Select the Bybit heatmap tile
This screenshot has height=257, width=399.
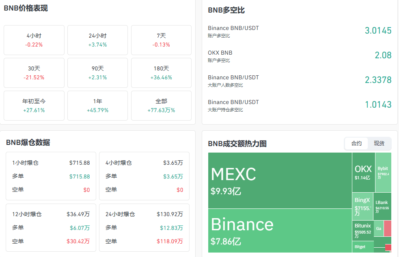[383, 172]
